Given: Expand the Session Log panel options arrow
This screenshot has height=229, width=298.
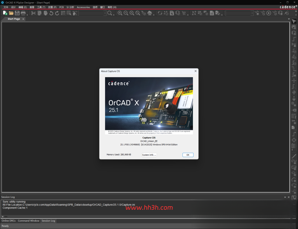Looking at the screenshot, I should click(x=285, y=197).
